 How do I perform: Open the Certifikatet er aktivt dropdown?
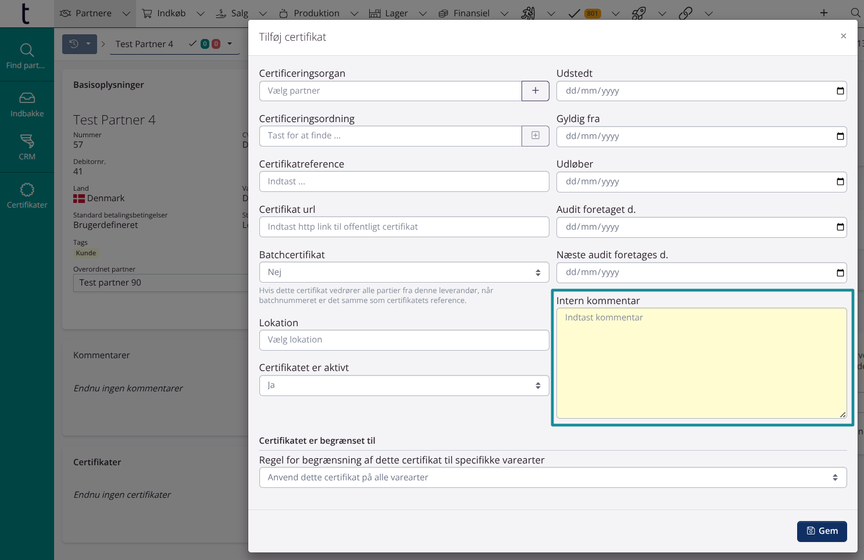(x=404, y=386)
